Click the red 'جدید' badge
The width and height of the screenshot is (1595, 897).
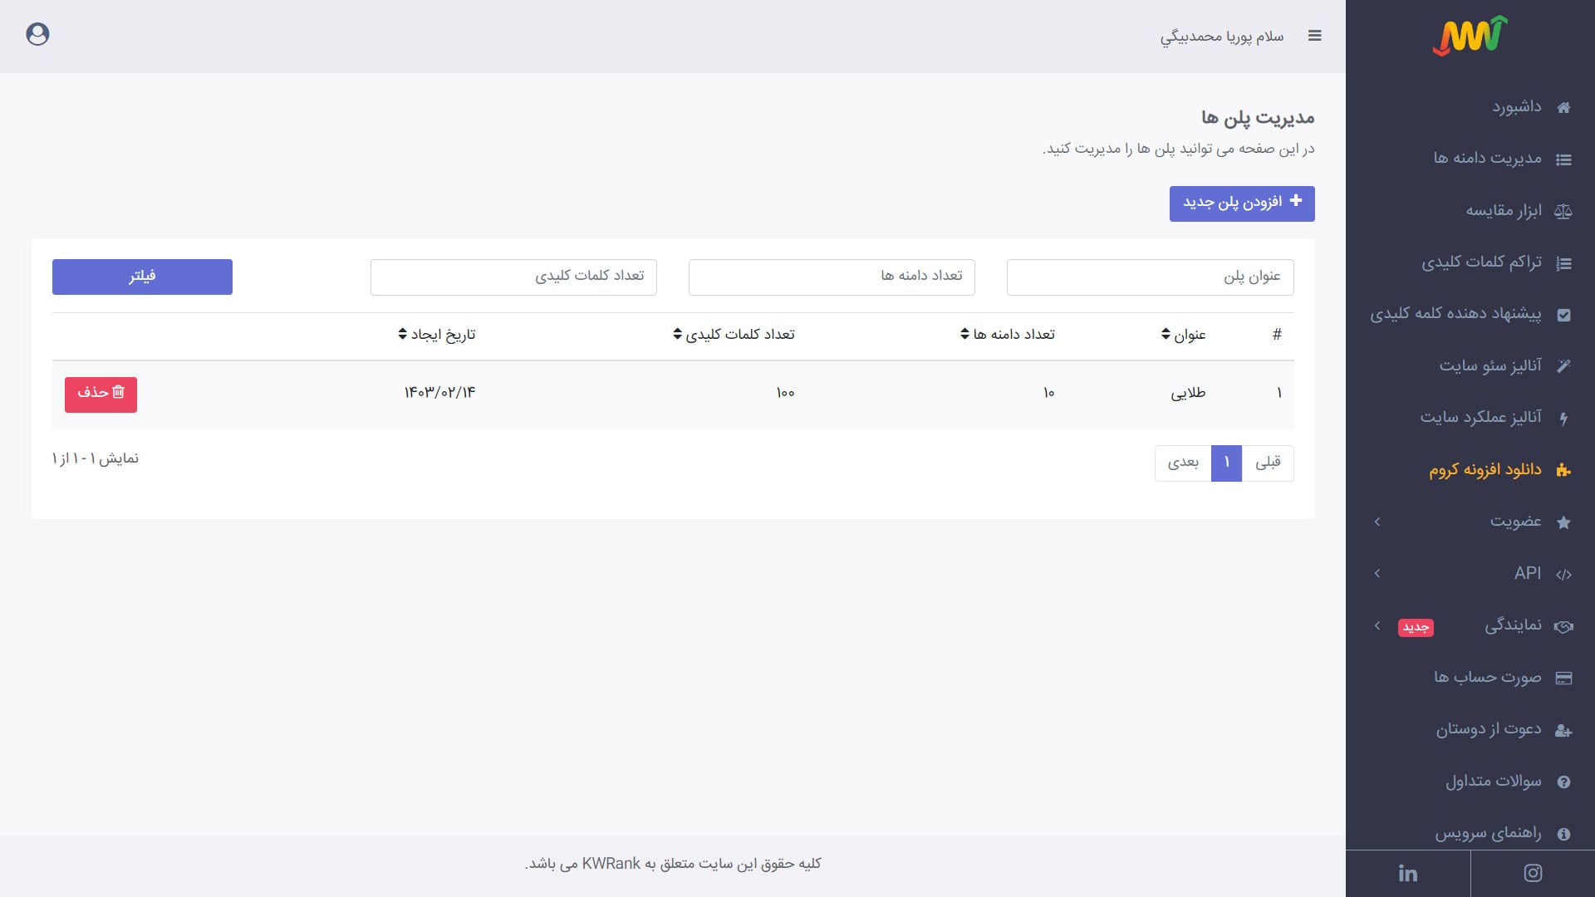[1416, 627]
